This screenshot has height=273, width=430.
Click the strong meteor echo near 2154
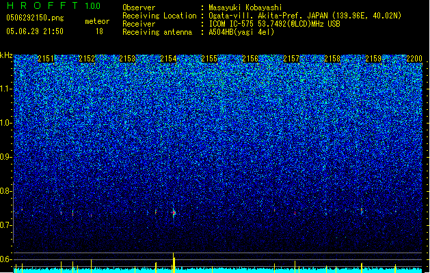[x=174, y=213]
